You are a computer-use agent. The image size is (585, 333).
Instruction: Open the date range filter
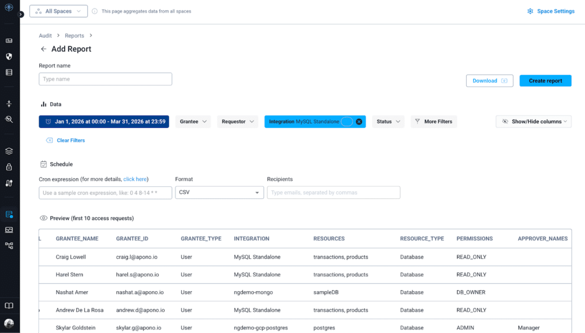104,122
